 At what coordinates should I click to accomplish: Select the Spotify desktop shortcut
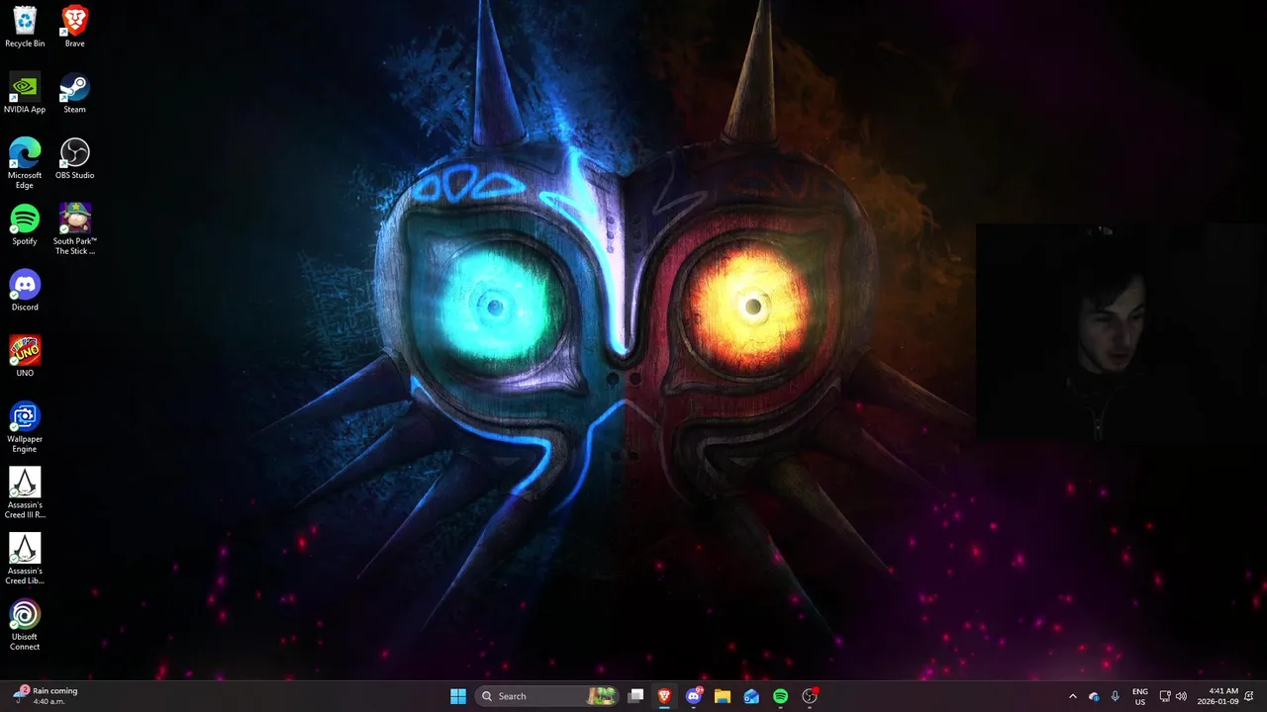pyautogui.click(x=25, y=224)
